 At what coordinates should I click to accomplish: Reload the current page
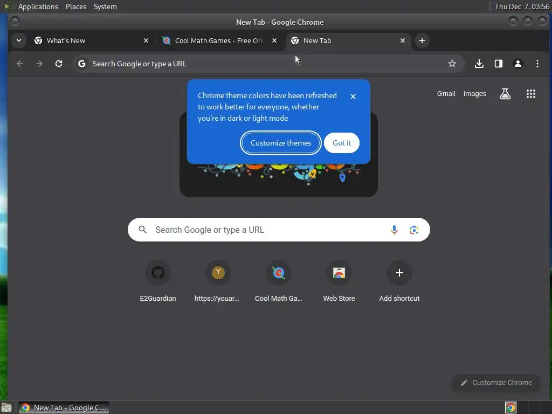(59, 64)
